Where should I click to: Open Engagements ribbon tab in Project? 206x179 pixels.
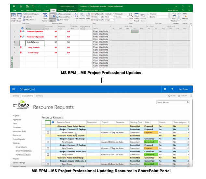[71, 10]
